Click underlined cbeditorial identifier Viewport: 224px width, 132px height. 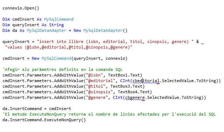(x=146, y=81)
